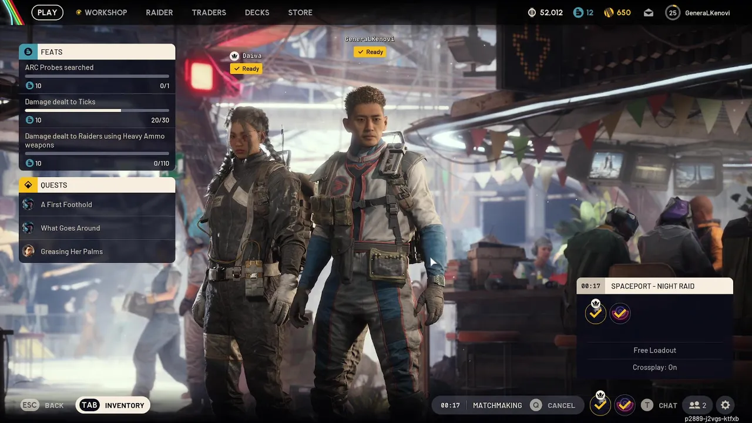This screenshot has height=423, width=752.
Task: Open the mail inbox icon
Action: click(649, 13)
